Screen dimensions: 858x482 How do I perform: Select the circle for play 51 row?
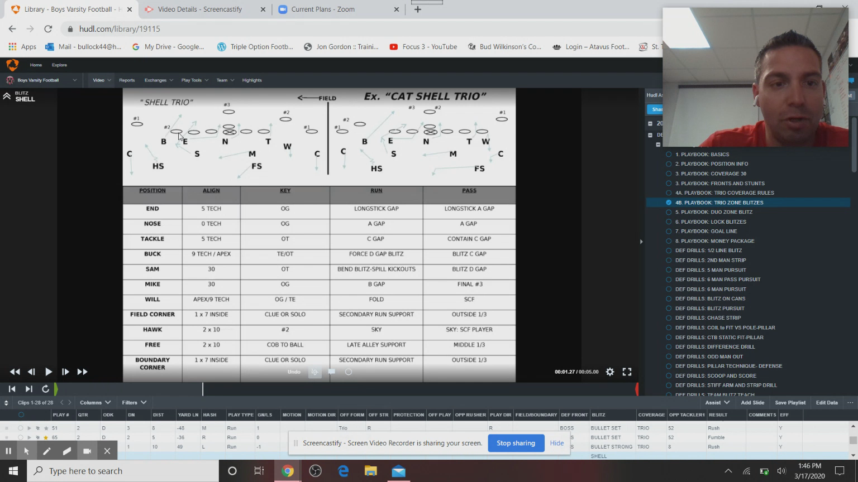[21, 428]
